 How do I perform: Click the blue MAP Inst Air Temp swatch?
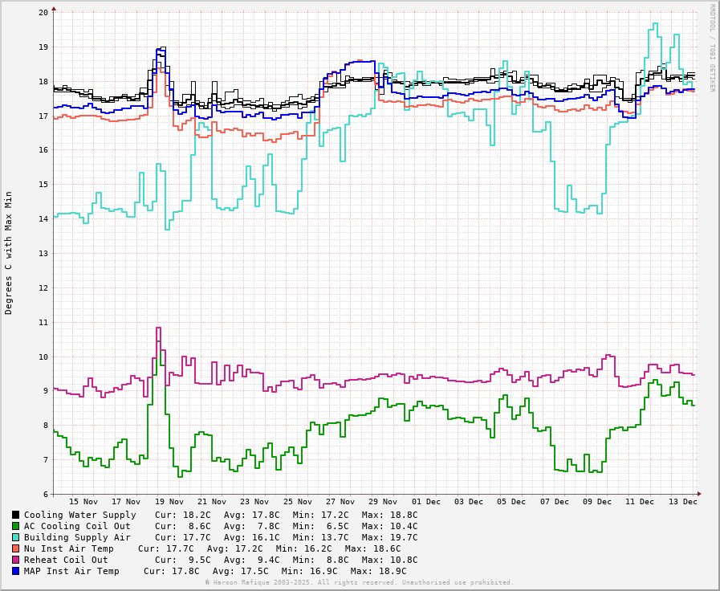click(15, 571)
